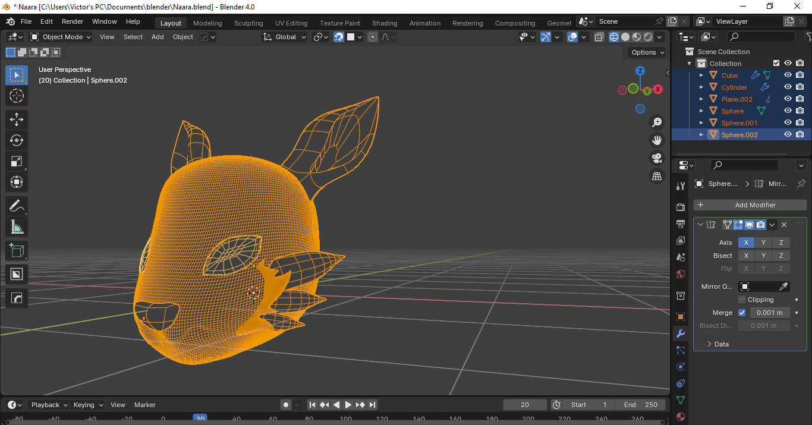
Task: Click the zoom magnifier viewport gizmo
Action: [x=657, y=122]
